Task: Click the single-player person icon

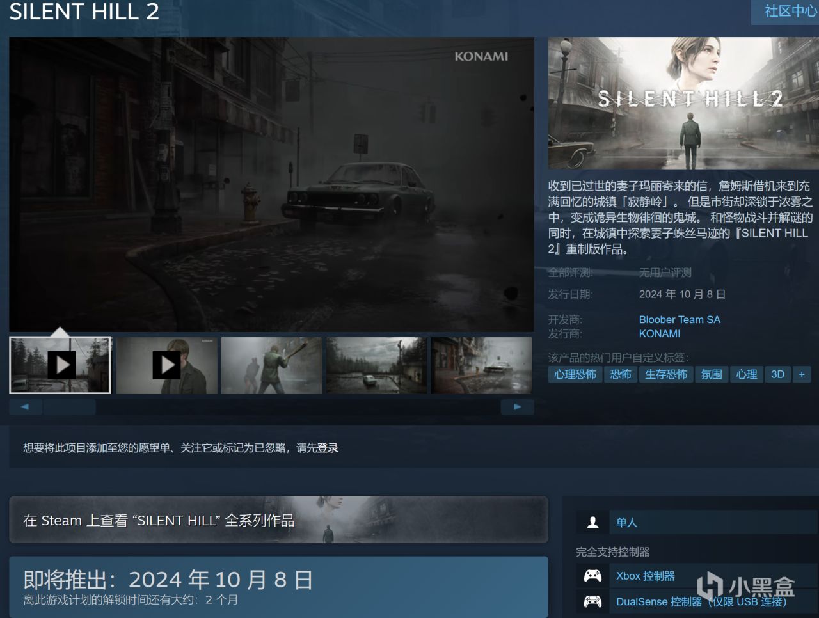Action: [592, 523]
